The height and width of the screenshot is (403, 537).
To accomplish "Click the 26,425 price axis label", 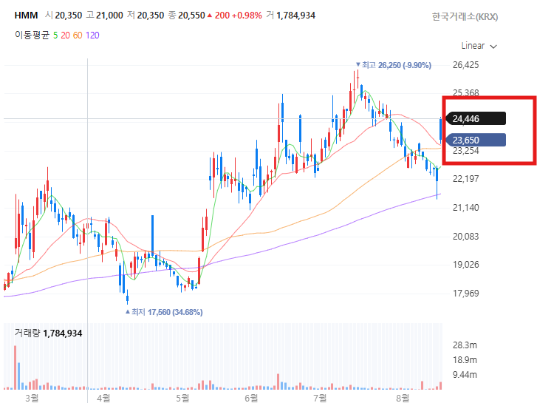I will tap(465, 65).
